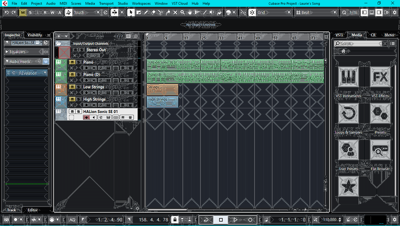The width and height of the screenshot is (400, 226).
Task: Switch to the Meter tab
Action: point(390,35)
